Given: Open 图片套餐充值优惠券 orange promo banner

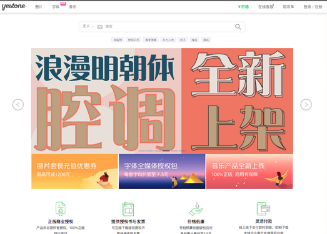Looking at the screenshot, I should (x=74, y=172).
